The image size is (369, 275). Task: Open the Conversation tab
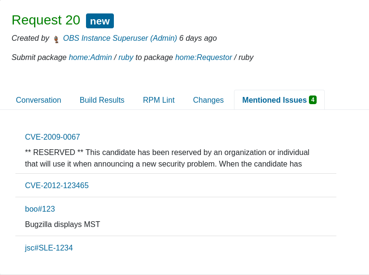[x=38, y=100]
